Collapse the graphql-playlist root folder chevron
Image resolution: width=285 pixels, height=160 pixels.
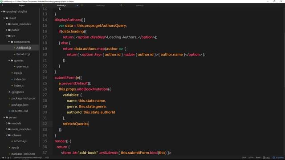[x=2, y=12]
